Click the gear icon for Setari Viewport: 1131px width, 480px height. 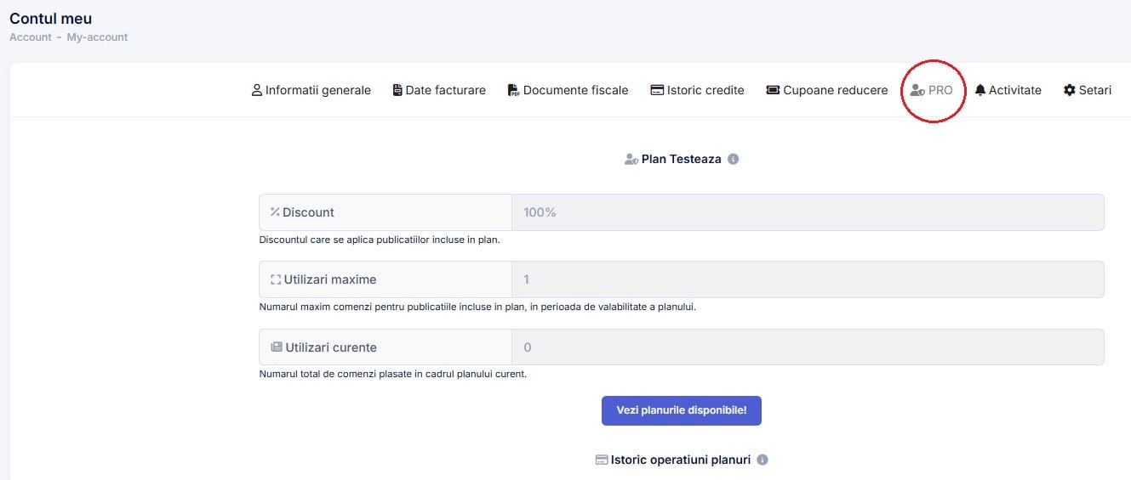[1070, 90]
